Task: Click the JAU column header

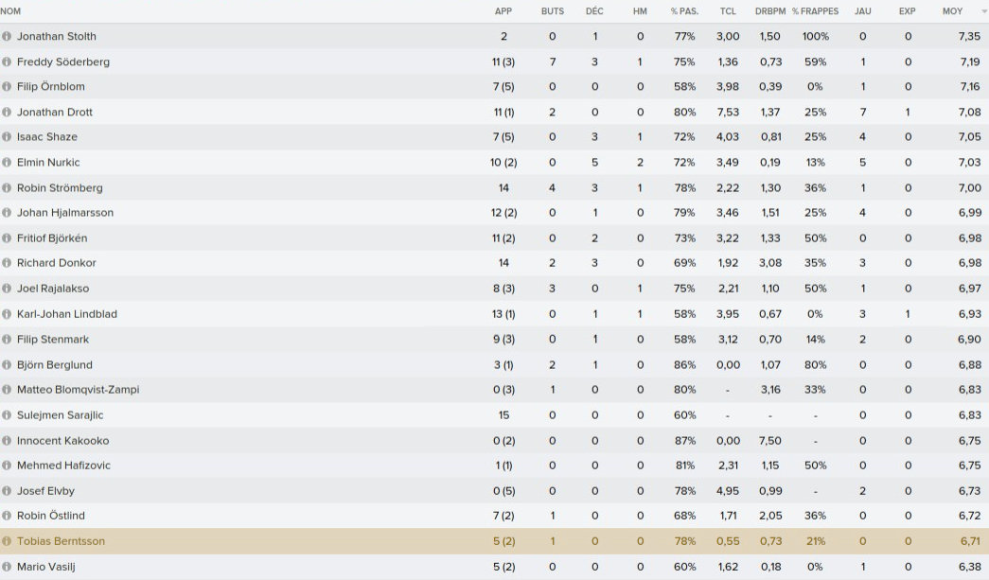Action: 862,11
